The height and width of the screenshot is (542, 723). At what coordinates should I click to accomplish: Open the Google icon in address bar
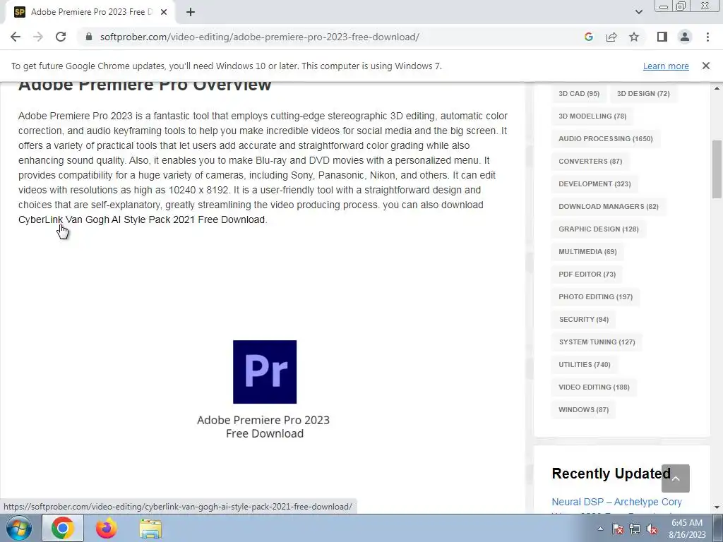point(588,37)
